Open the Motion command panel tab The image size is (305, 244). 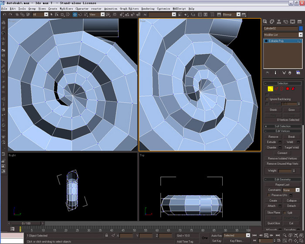[286, 22]
